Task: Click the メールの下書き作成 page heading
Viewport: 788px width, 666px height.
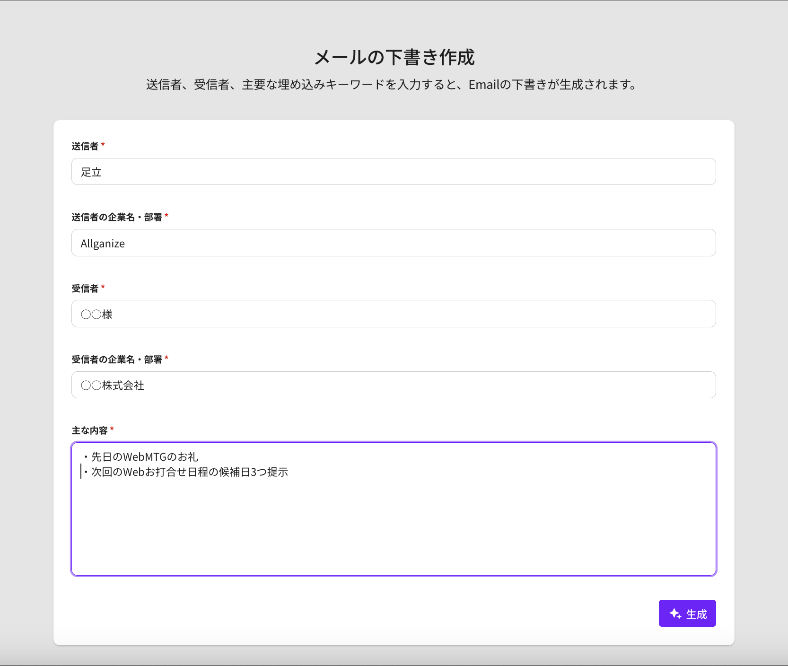Action: 394,57
